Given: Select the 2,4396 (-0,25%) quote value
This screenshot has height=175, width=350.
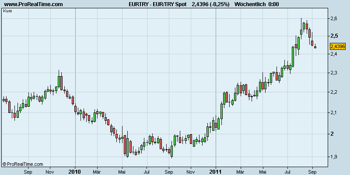Looking at the screenshot, I should coord(210,4).
